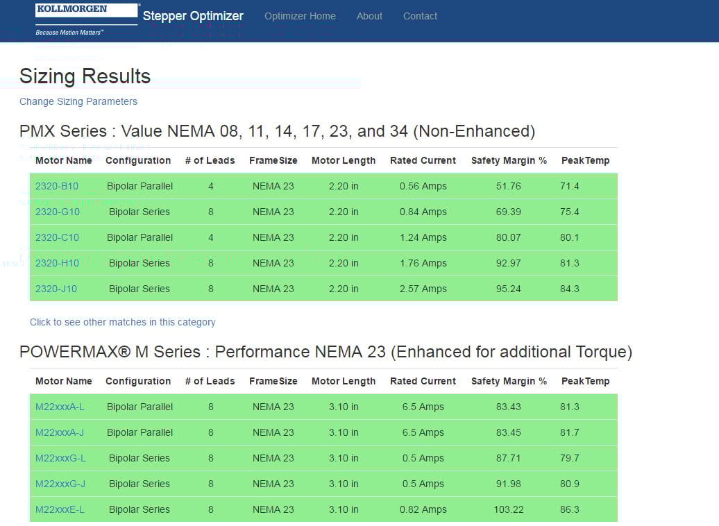Image resolution: width=719 pixels, height=526 pixels.
Task: Select rated current 0.56 Amps
Action: click(423, 186)
